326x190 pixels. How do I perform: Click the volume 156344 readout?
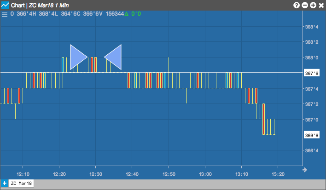click(115, 14)
